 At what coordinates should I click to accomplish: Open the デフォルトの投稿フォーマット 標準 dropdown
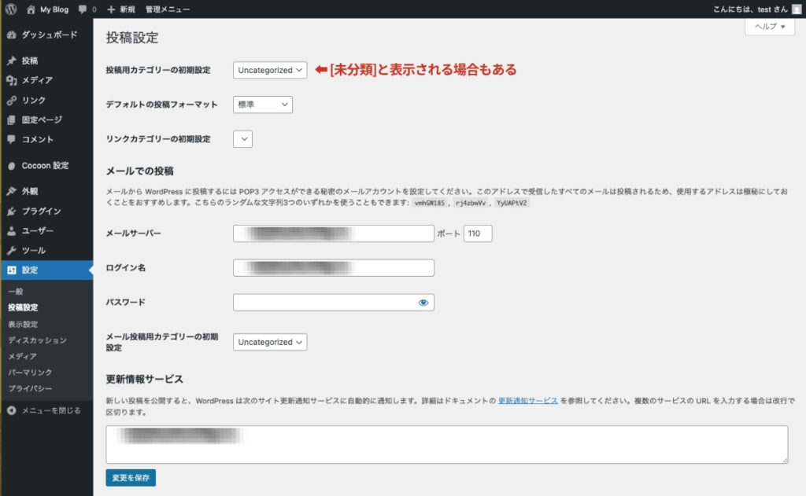[x=262, y=104]
